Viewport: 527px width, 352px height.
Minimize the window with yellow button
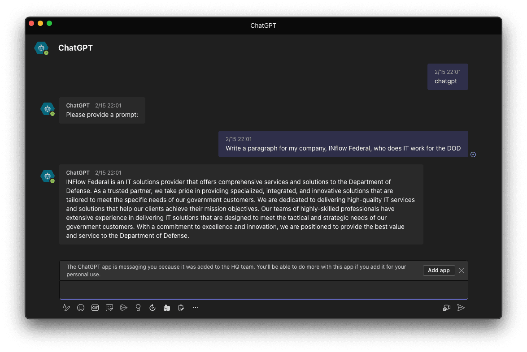pyautogui.click(x=40, y=23)
